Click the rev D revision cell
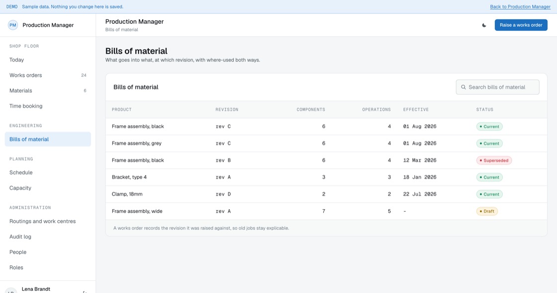Image resolution: width=557 pixels, height=293 pixels. 223,194
